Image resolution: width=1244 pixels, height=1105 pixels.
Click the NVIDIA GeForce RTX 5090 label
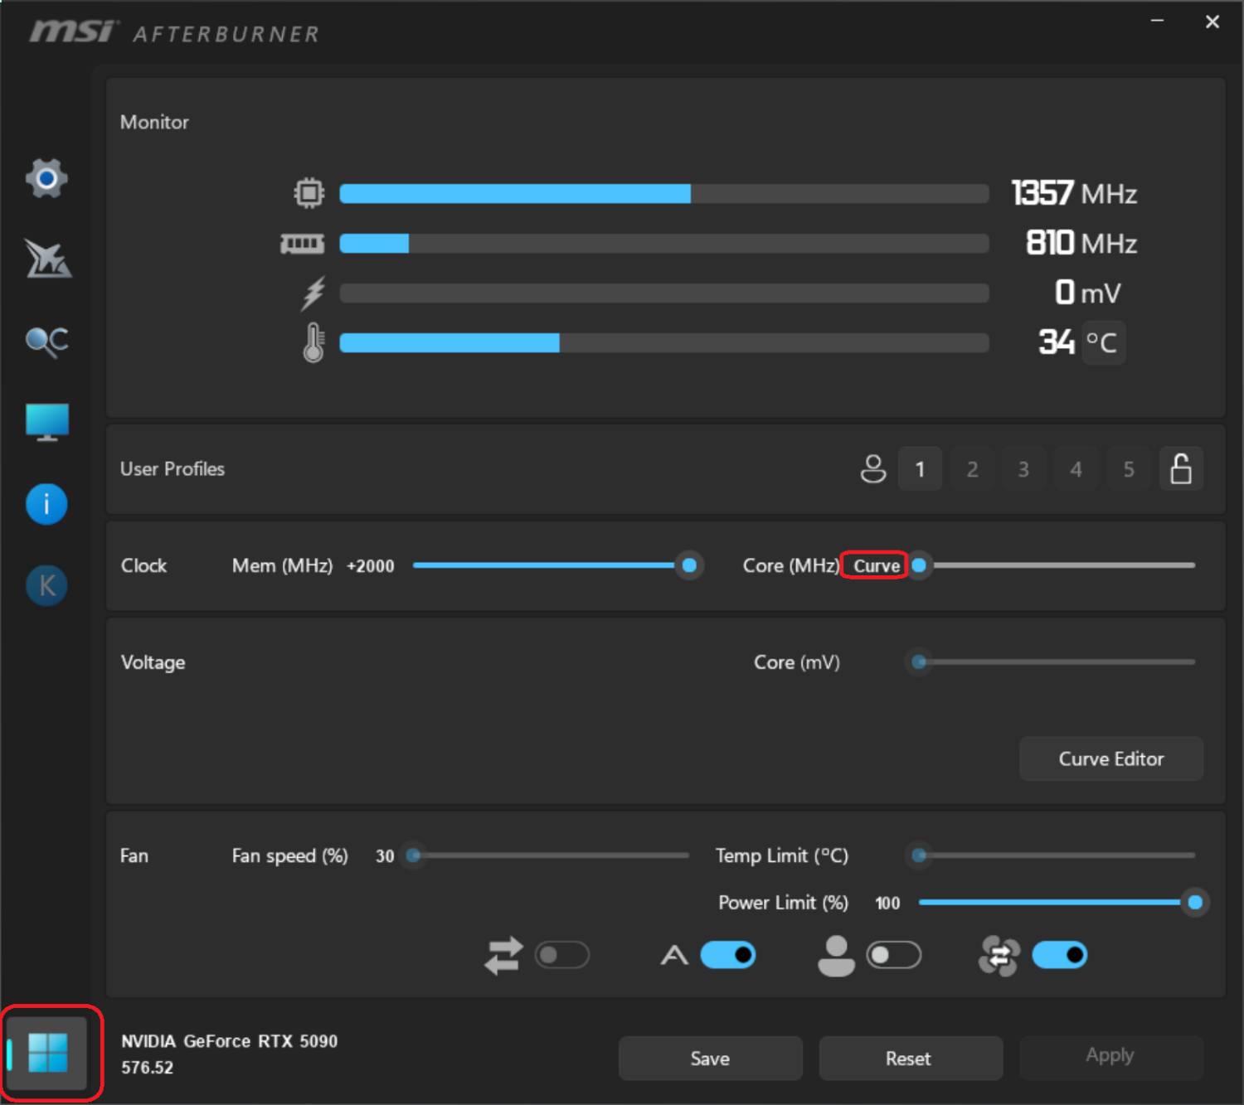[x=229, y=1041]
